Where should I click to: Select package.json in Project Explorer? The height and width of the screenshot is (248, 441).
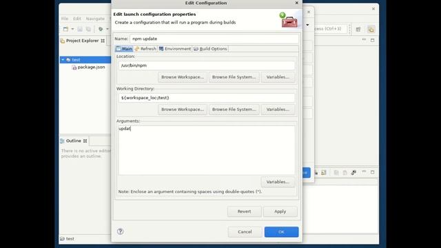(88, 68)
